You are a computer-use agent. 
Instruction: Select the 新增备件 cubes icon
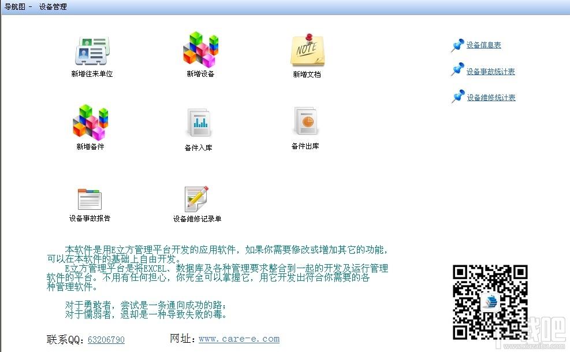[90, 123]
